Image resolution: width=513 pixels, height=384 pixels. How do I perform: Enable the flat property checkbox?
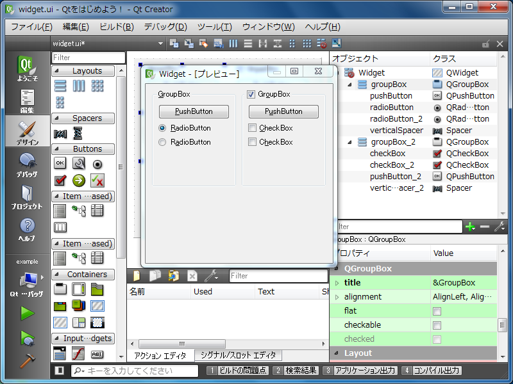(x=437, y=311)
